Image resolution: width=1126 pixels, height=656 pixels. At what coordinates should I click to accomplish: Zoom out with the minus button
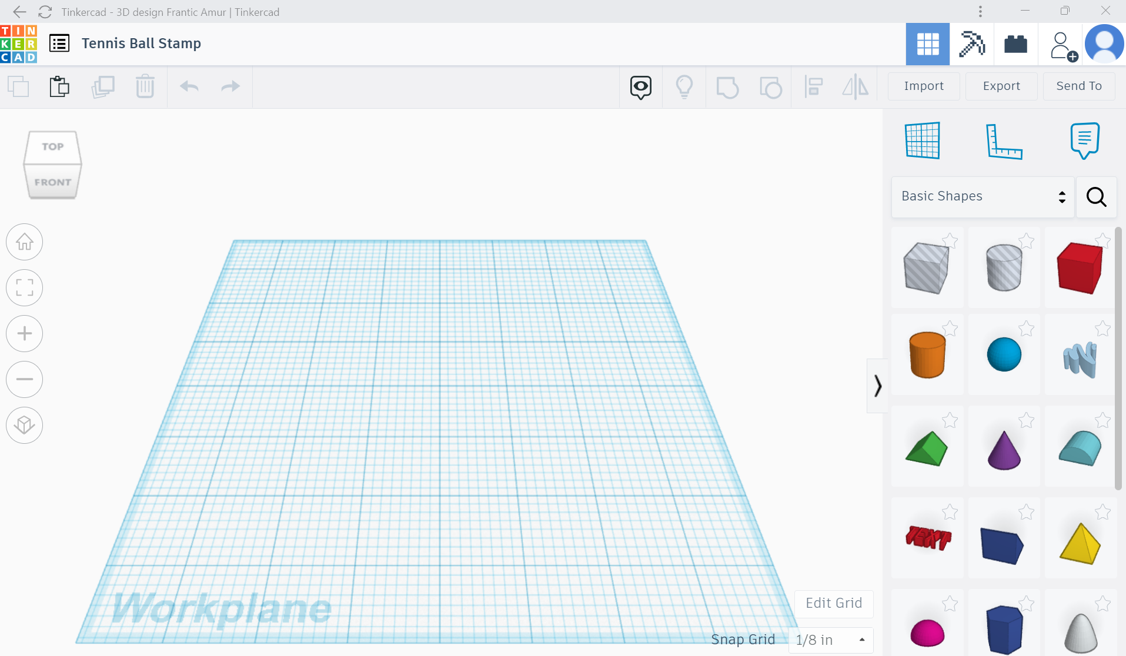24,379
